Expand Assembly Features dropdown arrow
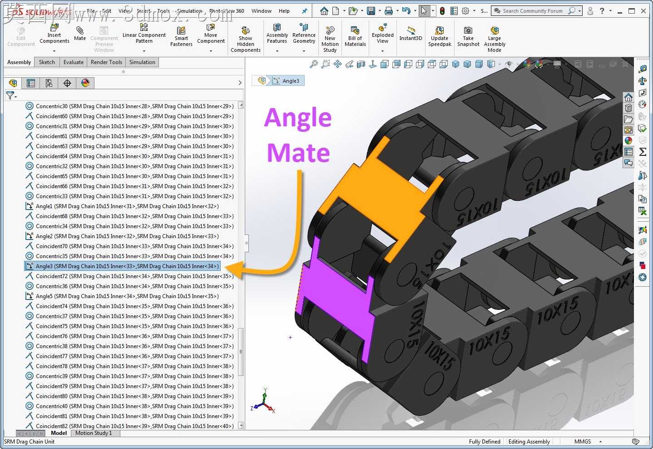This screenshot has width=653, height=449. [x=277, y=51]
